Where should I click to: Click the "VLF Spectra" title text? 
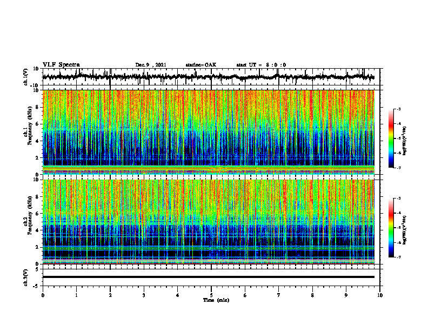(62, 65)
